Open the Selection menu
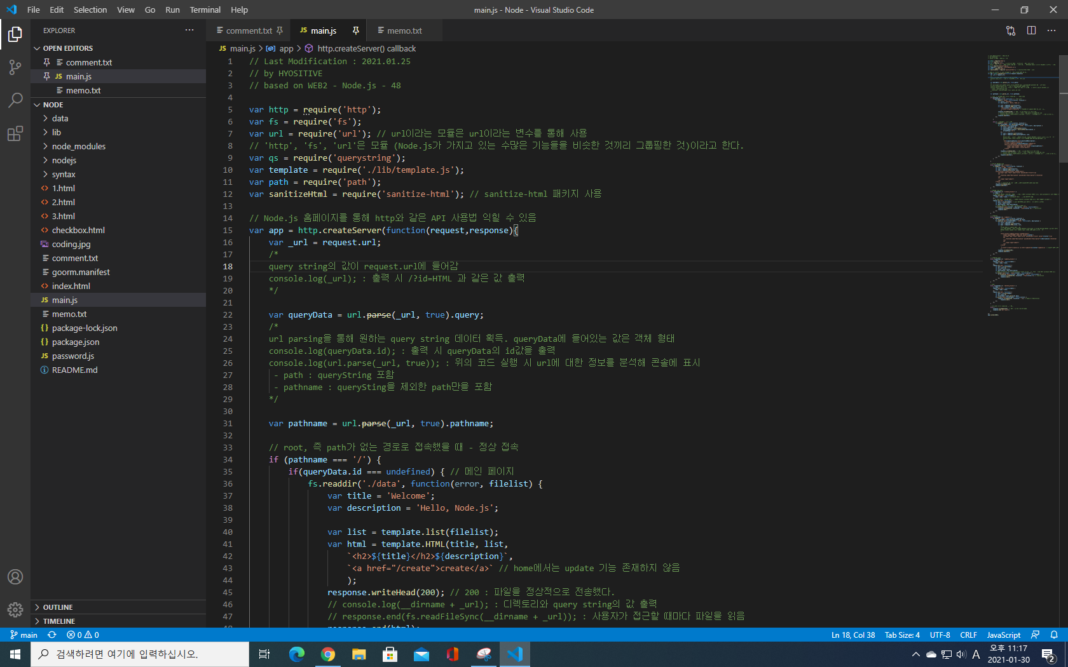This screenshot has width=1068, height=667. click(x=90, y=10)
